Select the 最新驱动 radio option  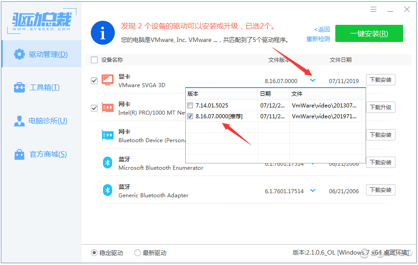pos(137,253)
